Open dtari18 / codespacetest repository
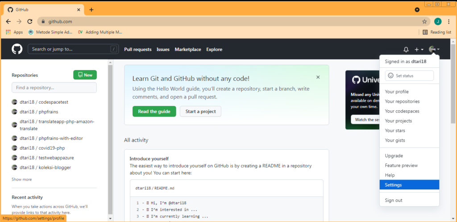 point(44,102)
